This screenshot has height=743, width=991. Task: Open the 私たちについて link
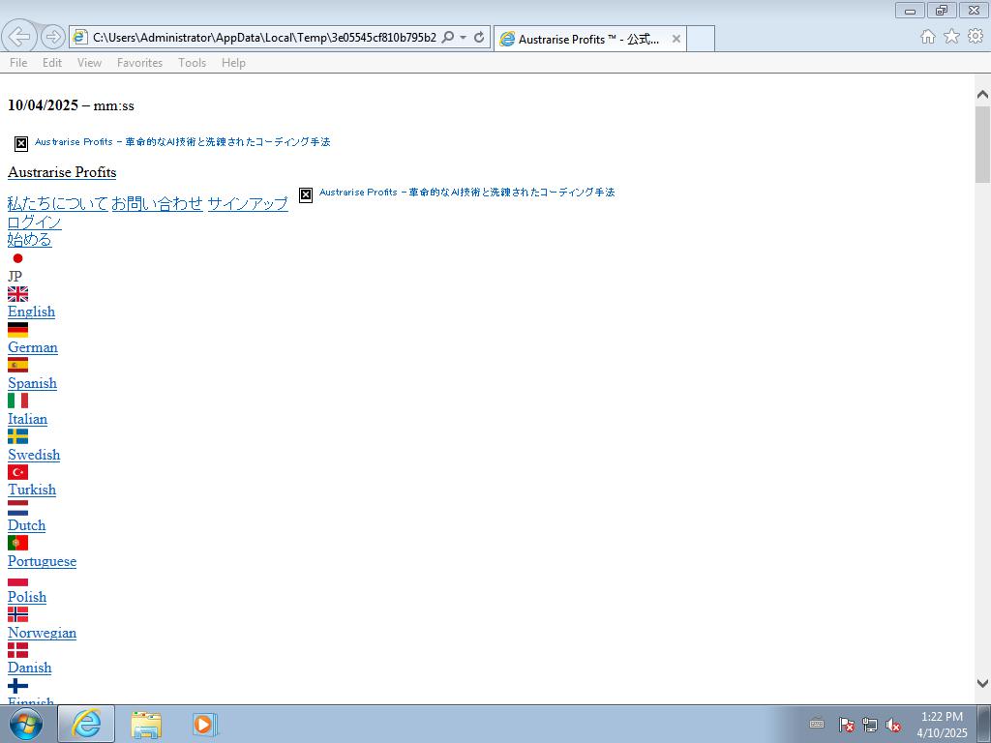[58, 203]
